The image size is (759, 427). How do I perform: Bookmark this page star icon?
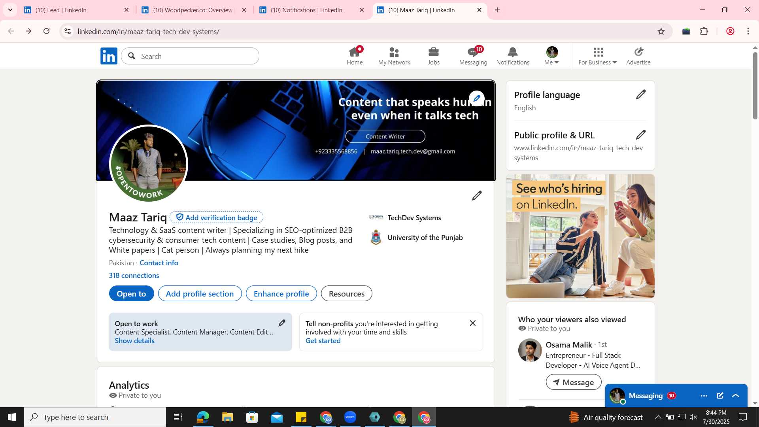[x=661, y=31]
